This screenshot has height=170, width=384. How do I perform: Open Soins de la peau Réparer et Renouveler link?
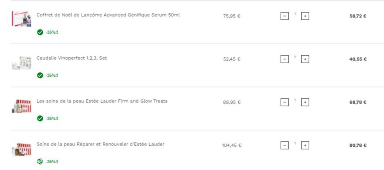coord(100,144)
